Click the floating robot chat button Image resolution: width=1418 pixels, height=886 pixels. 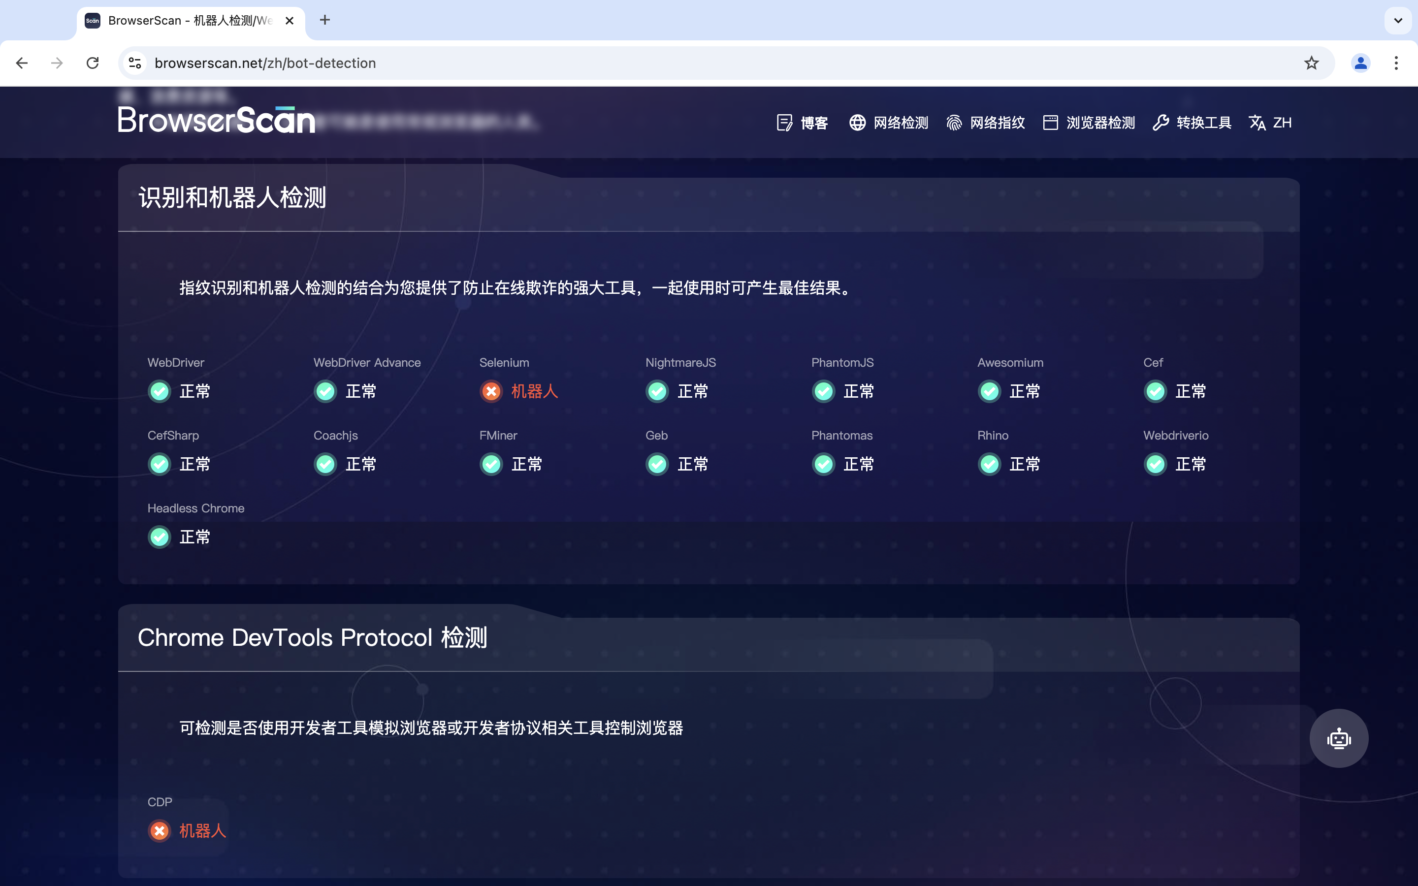[1339, 738]
